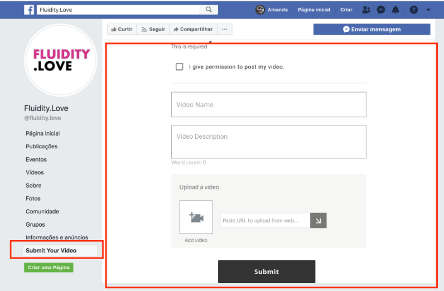Check the permission to post video box
This screenshot has height=291, width=444.
point(179,67)
